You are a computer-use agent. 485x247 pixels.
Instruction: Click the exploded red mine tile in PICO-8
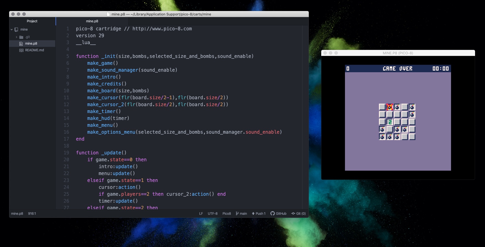point(390,107)
